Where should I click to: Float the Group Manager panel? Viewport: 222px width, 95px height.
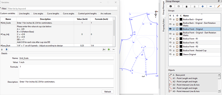[x=219, y=1]
